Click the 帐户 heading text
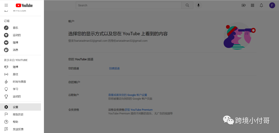279x133 pixels. point(71,21)
